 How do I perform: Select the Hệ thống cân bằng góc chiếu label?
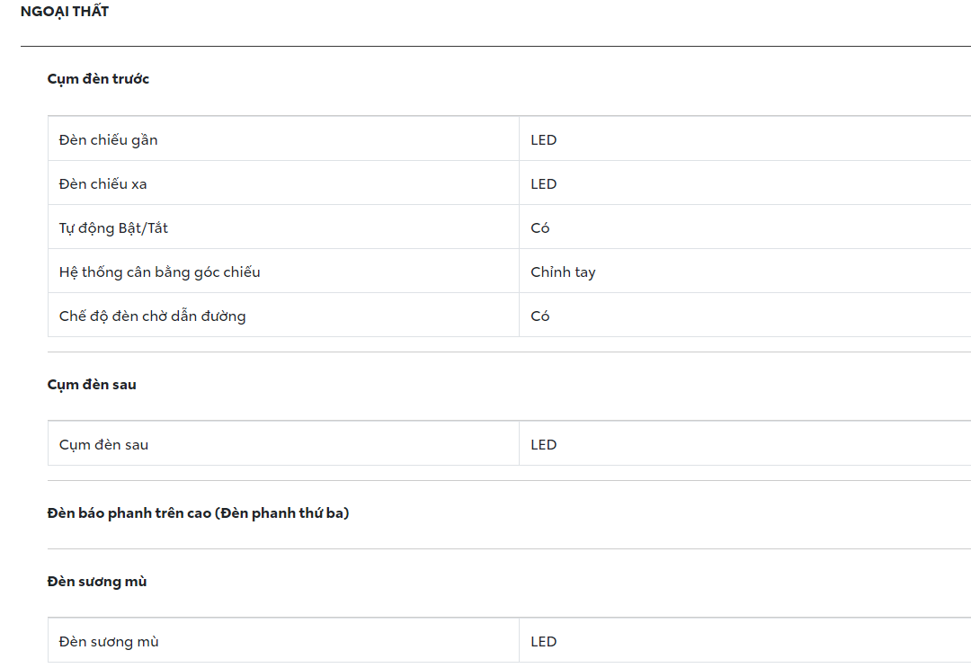(x=159, y=272)
